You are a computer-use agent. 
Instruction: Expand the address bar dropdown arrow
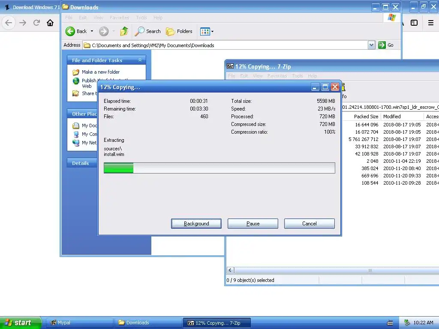click(372, 45)
